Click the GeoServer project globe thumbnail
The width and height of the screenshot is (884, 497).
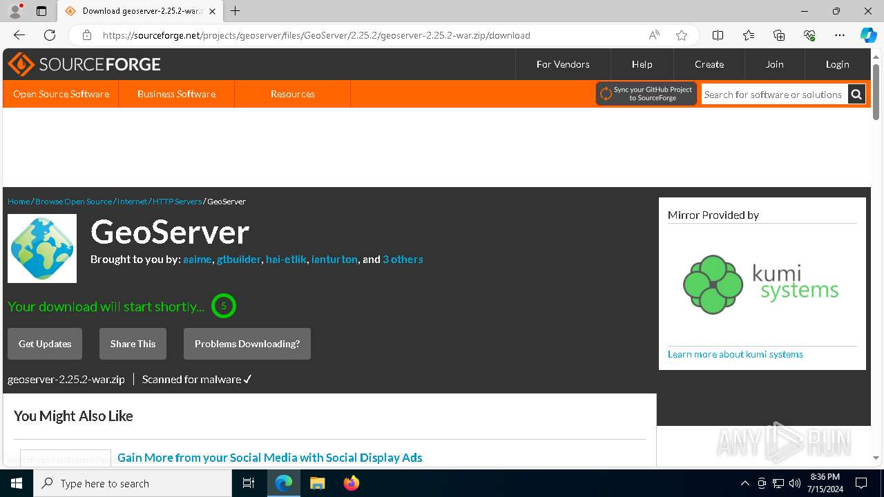point(42,248)
